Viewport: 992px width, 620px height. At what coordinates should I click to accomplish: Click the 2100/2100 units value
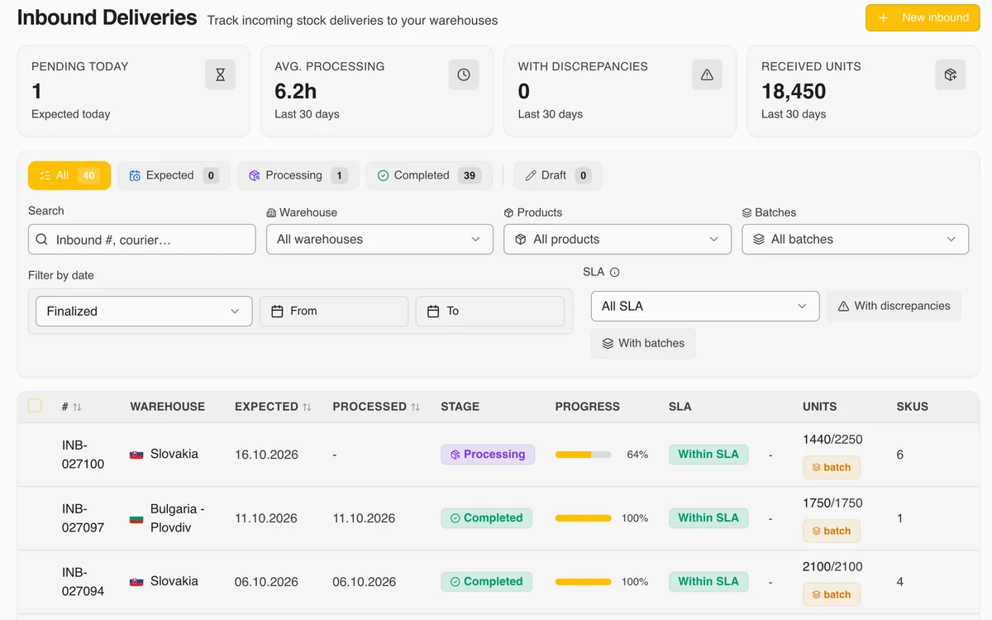pyautogui.click(x=832, y=566)
